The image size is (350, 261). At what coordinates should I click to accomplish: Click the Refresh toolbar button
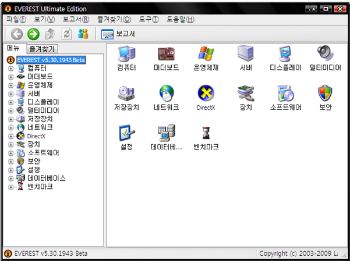(x=66, y=34)
